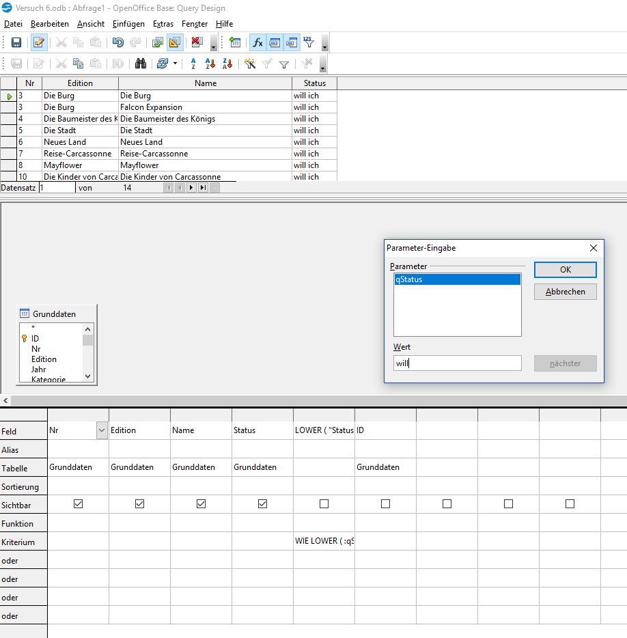Click the Distinct Values icon

309,42
